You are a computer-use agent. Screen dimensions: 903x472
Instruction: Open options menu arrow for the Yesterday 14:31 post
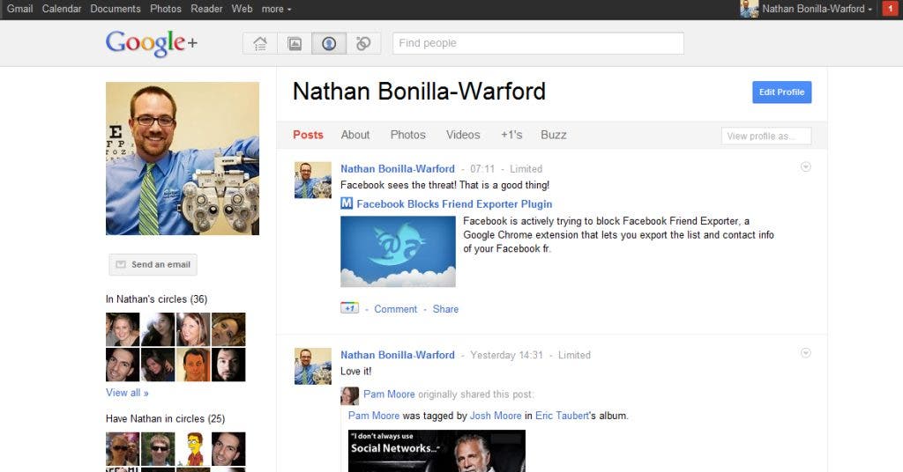click(x=806, y=353)
